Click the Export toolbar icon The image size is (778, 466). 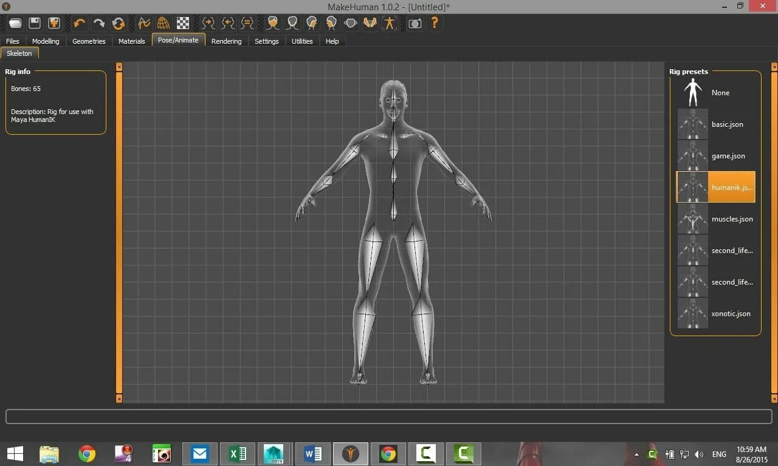pyautogui.click(x=54, y=23)
